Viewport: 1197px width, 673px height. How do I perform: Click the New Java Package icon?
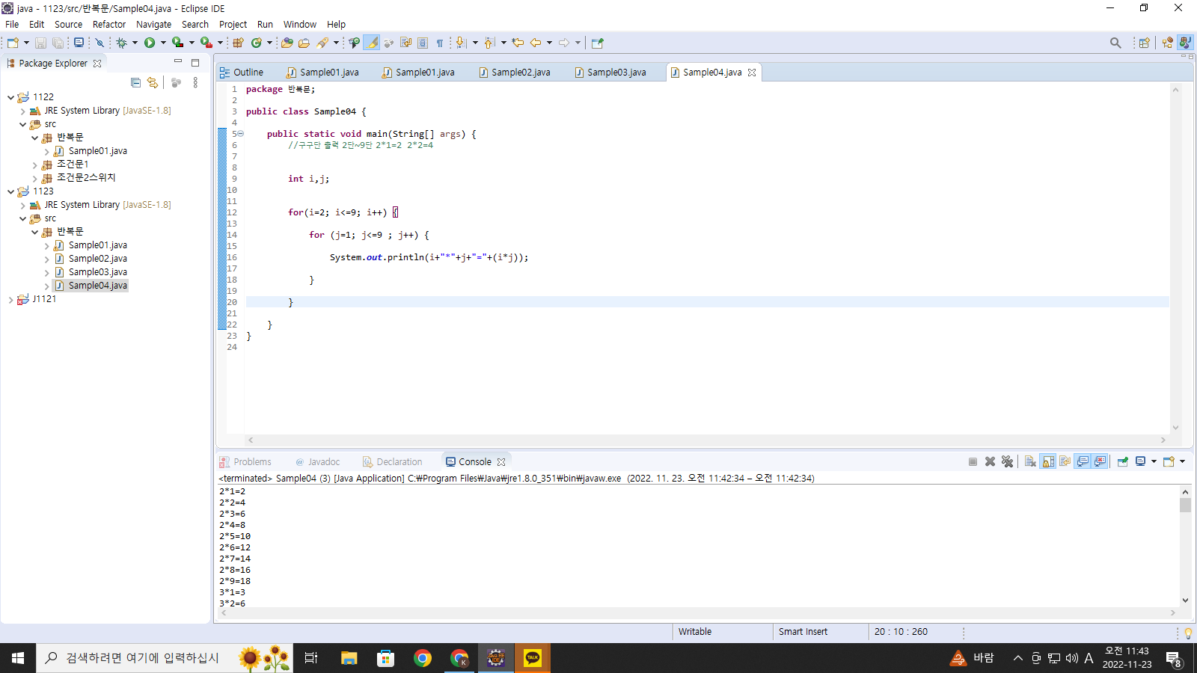point(238,43)
